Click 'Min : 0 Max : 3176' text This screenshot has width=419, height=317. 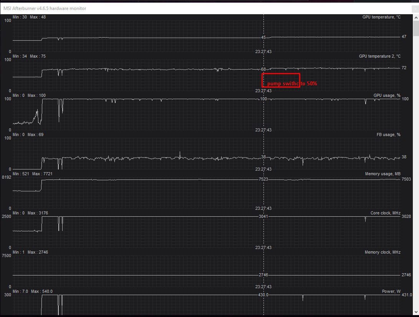30,213
